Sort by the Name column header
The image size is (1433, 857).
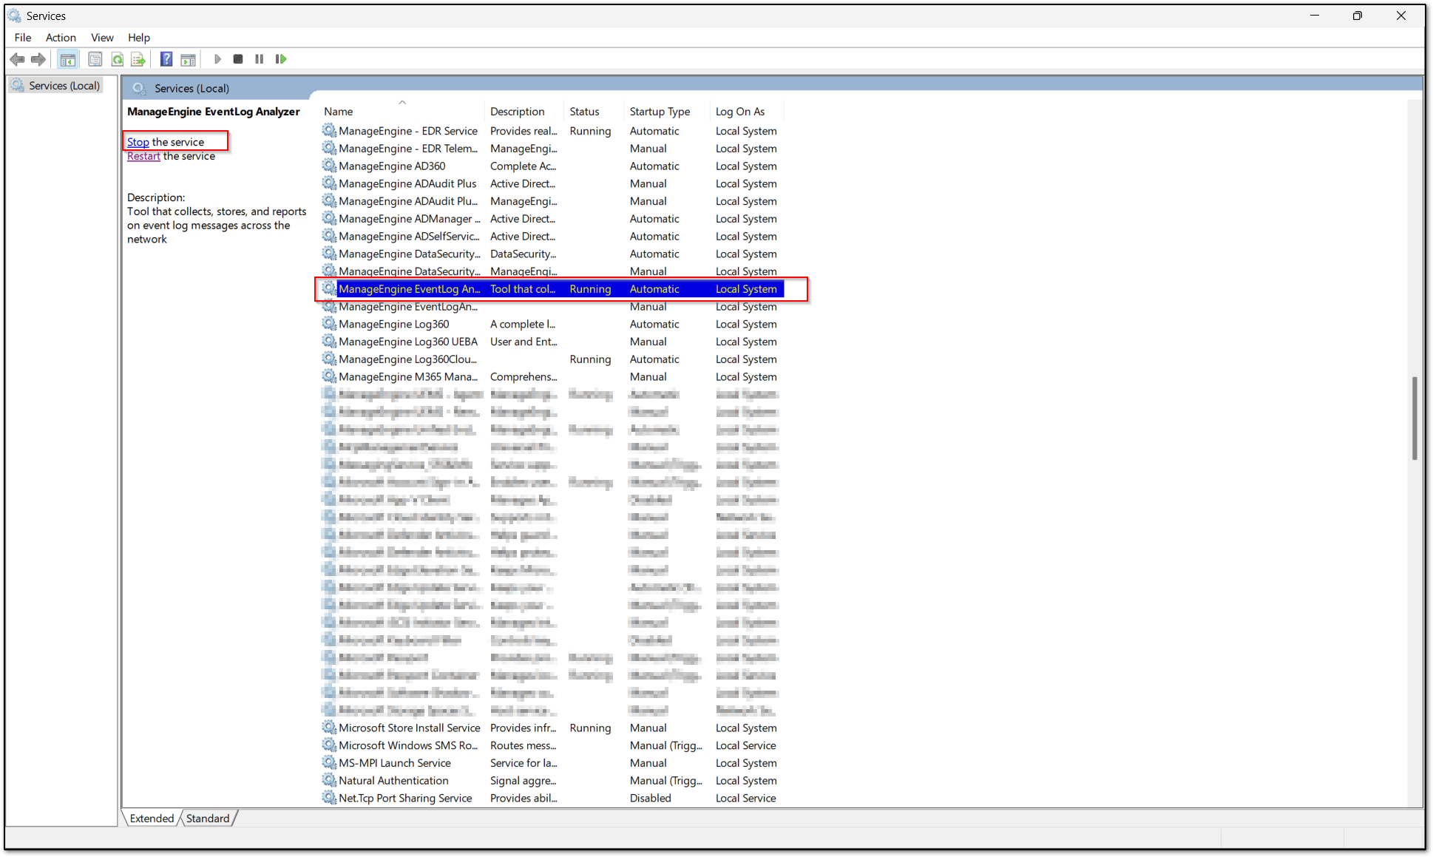[339, 112]
